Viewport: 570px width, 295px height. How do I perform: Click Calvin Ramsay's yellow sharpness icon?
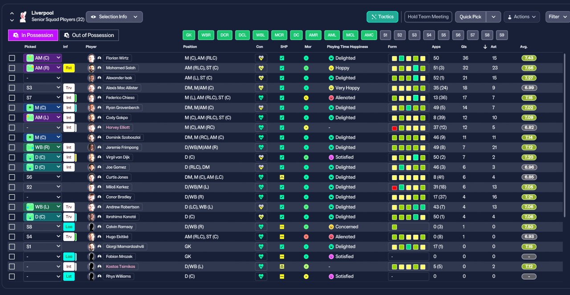click(282, 227)
